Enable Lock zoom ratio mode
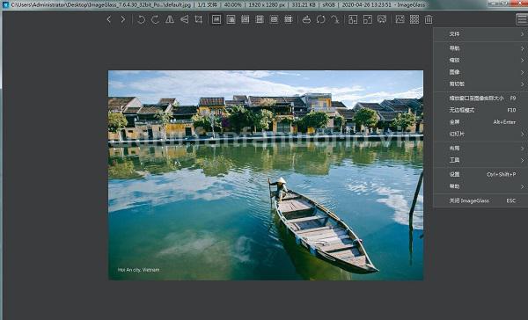Image resolution: width=528 pixels, height=320 pixels. tap(231, 19)
